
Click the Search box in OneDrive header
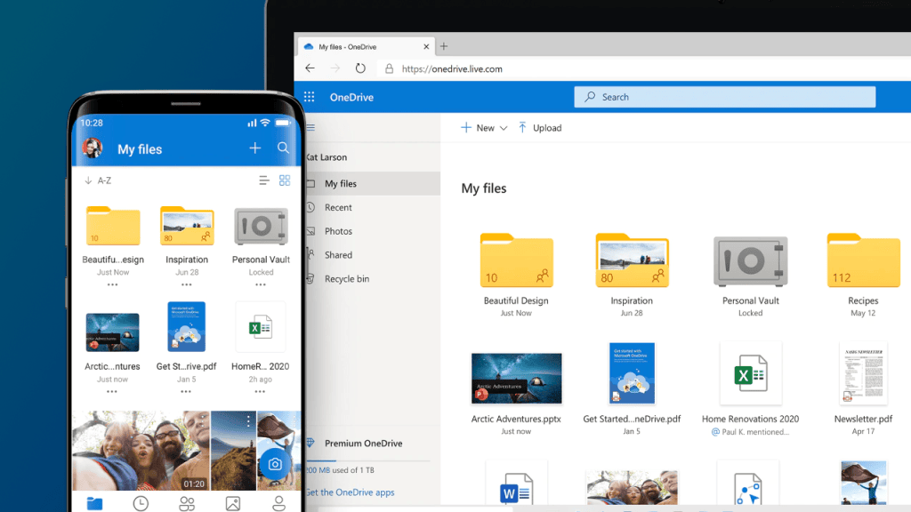724,97
